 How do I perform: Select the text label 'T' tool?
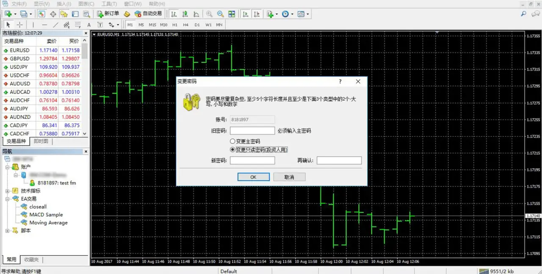click(100, 25)
